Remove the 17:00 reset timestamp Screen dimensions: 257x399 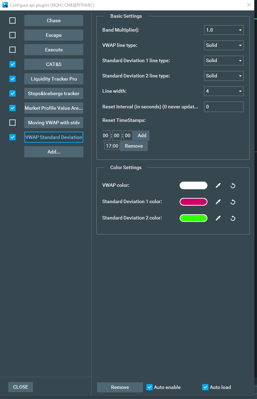point(134,146)
